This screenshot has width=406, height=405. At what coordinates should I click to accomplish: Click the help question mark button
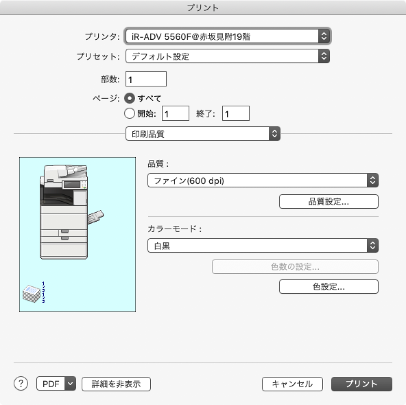pos(21,384)
